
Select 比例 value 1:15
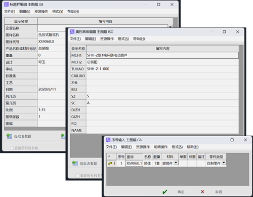point(42,110)
